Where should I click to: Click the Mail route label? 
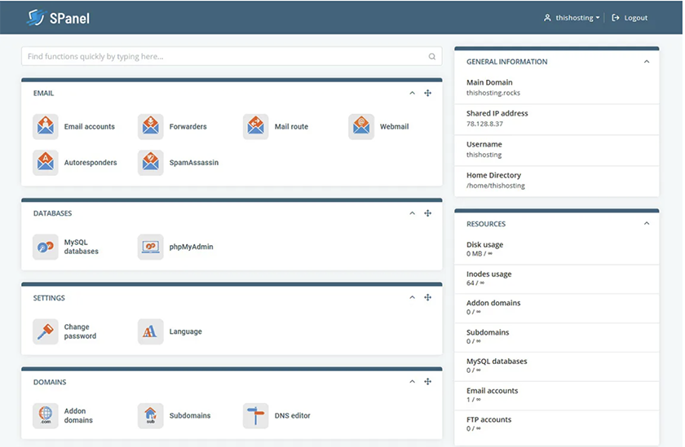(291, 126)
